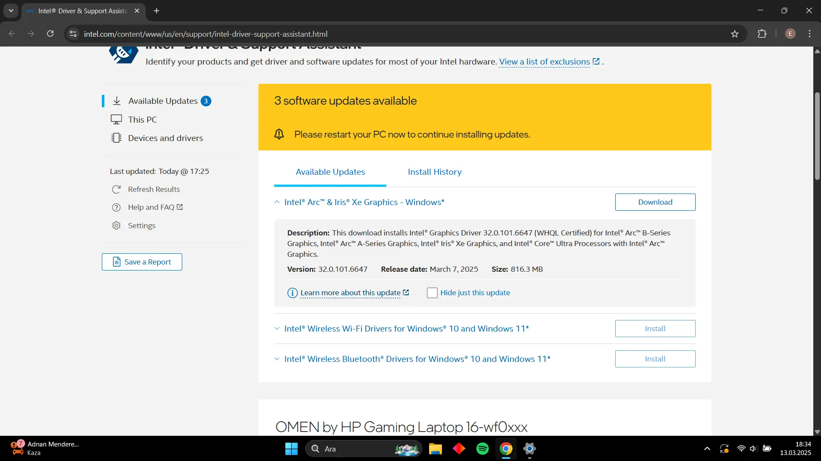Image resolution: width=821 pixels, height=461 pixels.
Task: Open the Windows Start menu
Action: pyautogui.click(x=291, y=449)
